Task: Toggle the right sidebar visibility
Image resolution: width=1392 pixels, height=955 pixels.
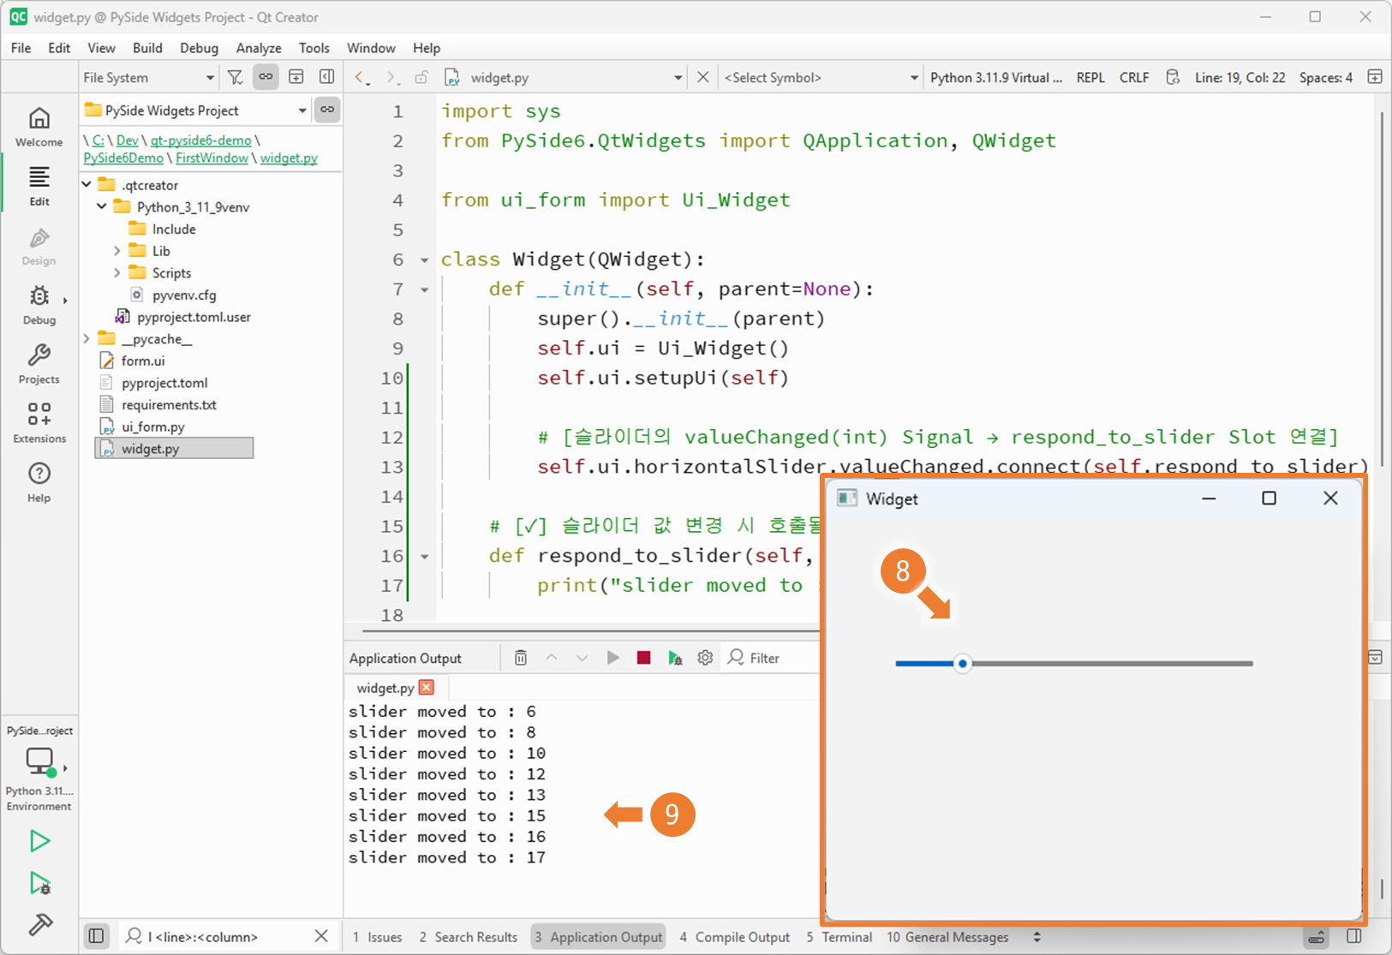Action: pyautogui.click(x=1354, y=936)
